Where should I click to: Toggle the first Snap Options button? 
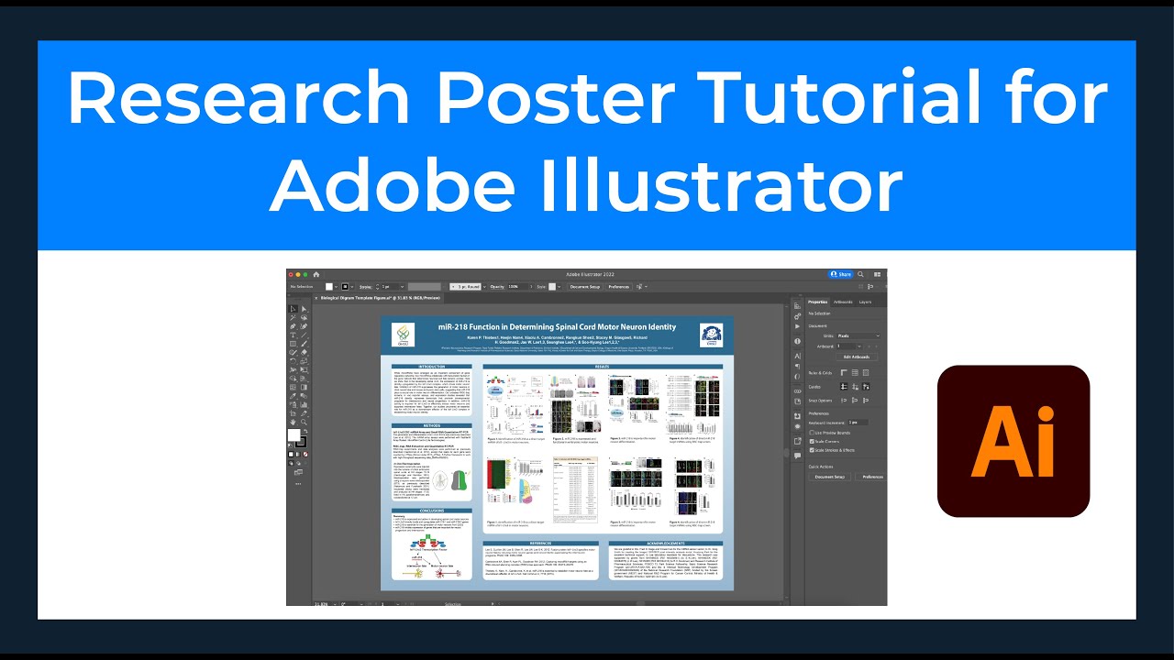pos(844,401)
